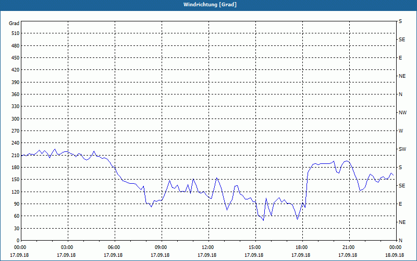Click the 15:00 time label
This screenshot has width=417, height=261.
click(x=254, y=247)
